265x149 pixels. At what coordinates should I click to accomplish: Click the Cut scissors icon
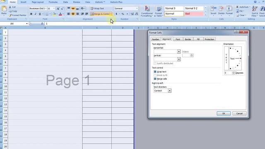[x=10, y=7]
